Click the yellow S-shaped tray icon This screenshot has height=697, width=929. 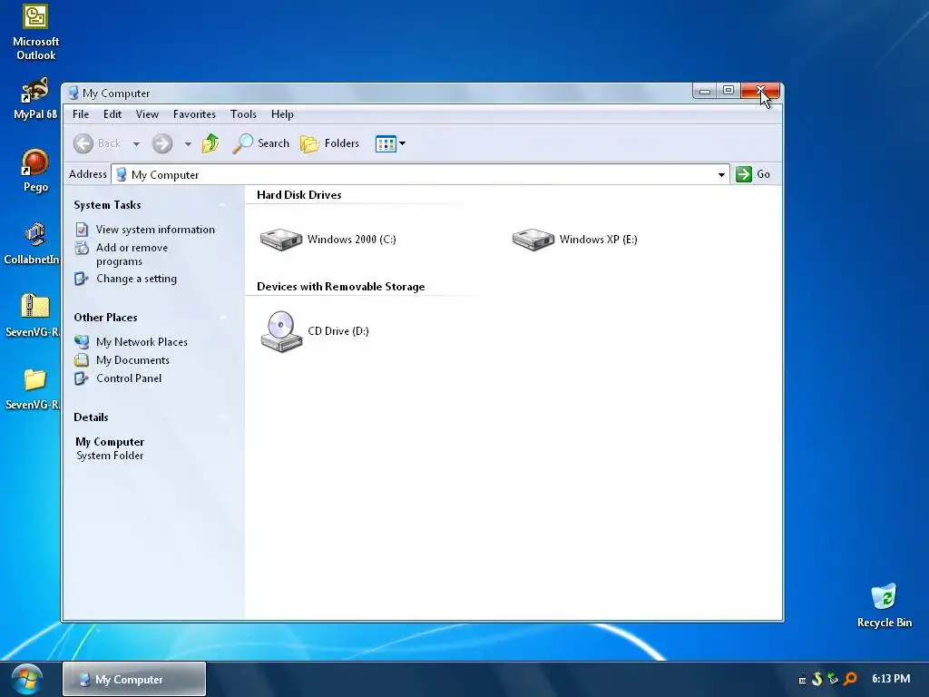(817, 679)
